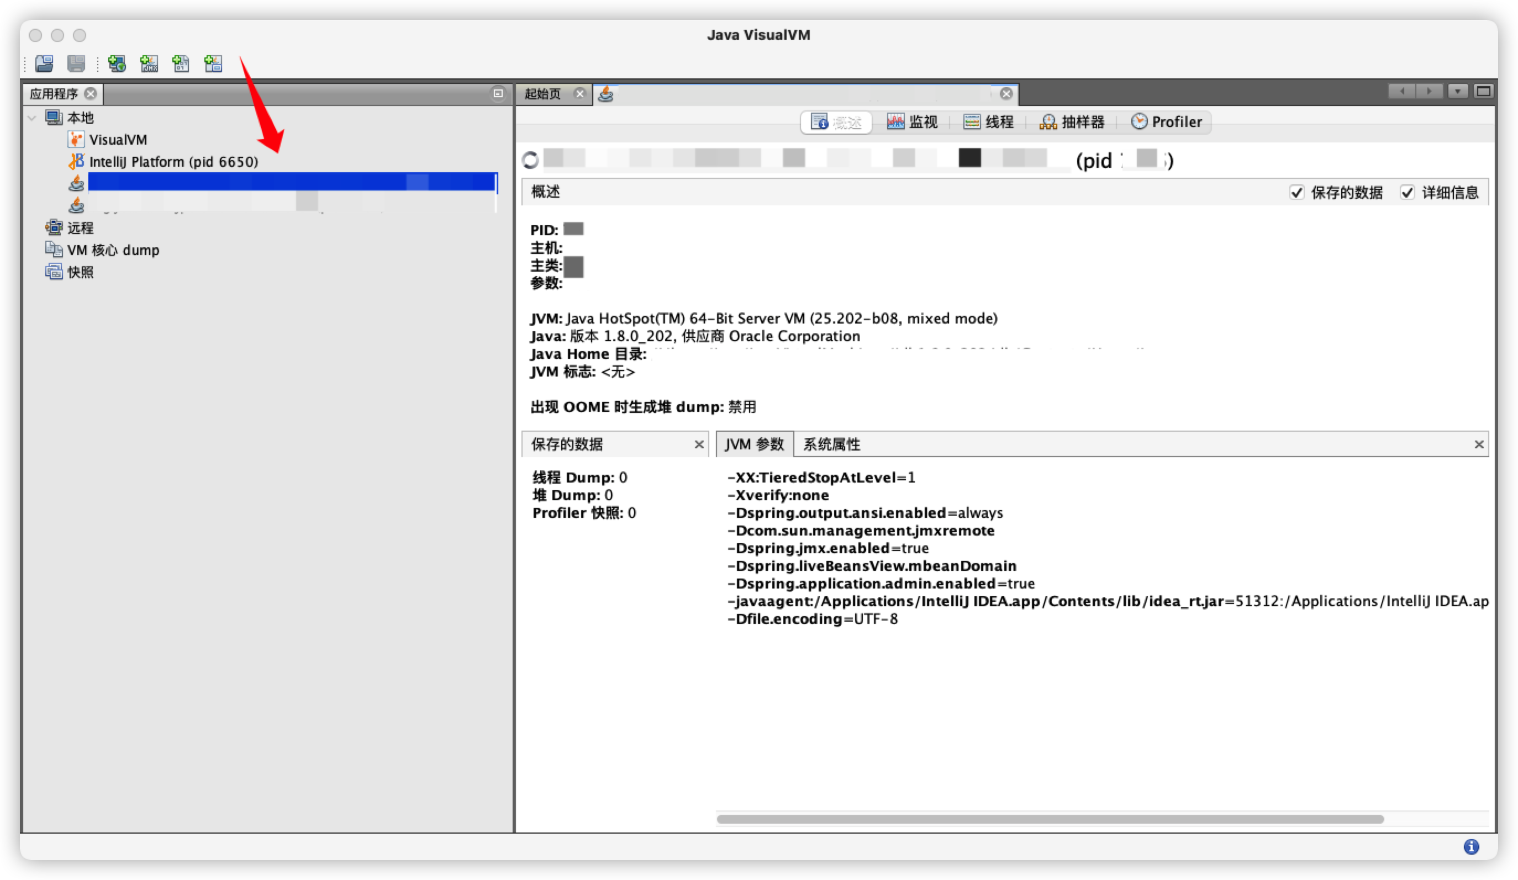1518x880 pixels.
Task: Click the Load Snapshot toolbar icon
Action: tap(44, 63)
